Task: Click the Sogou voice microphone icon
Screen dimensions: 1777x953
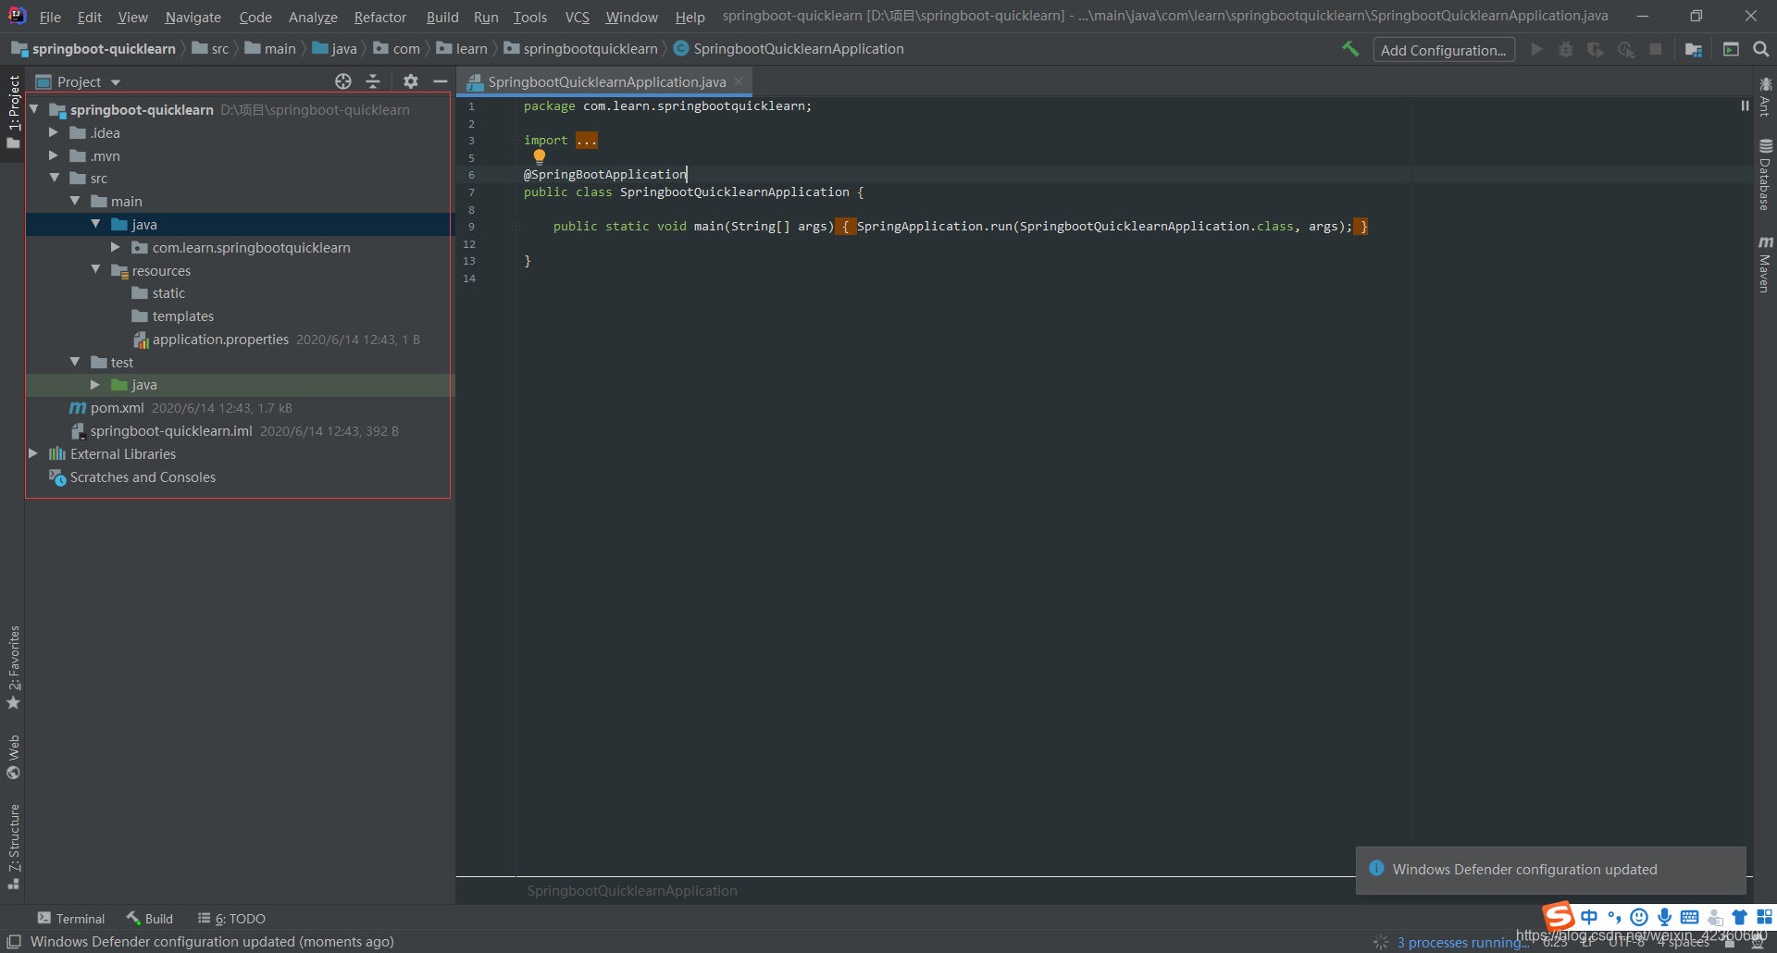Action: pos(1664,917)
